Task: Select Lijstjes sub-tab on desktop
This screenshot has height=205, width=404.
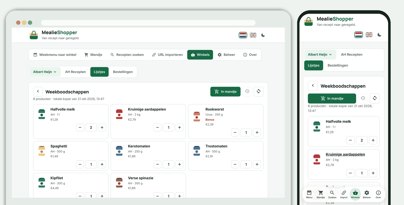Action: coord(100,72)
